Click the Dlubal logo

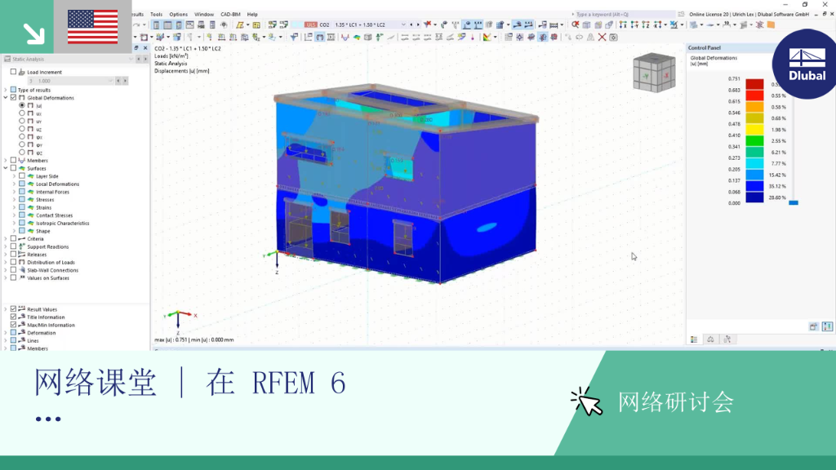[x=807, y=64]
